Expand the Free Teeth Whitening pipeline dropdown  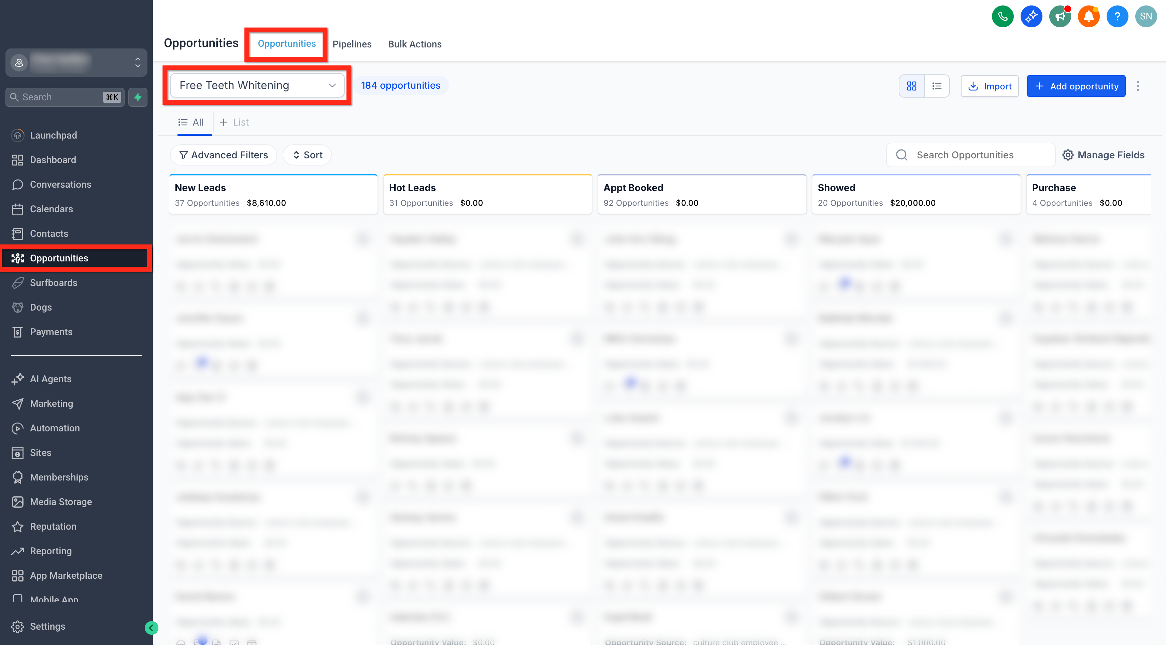(x=257, y=85)
